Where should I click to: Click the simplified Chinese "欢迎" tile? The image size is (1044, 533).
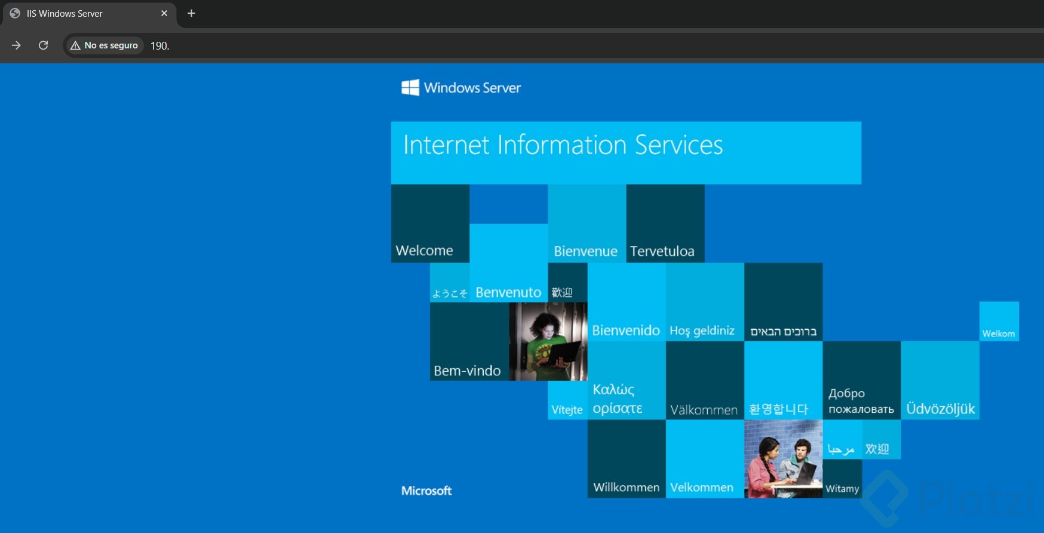point(882,439)
